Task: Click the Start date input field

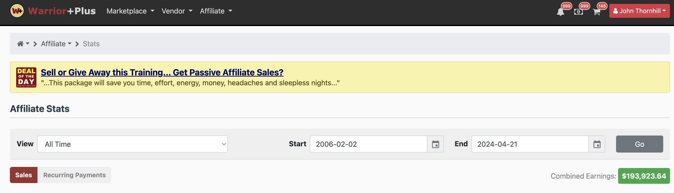Action: pyautogui.click(x=368, y=144)
